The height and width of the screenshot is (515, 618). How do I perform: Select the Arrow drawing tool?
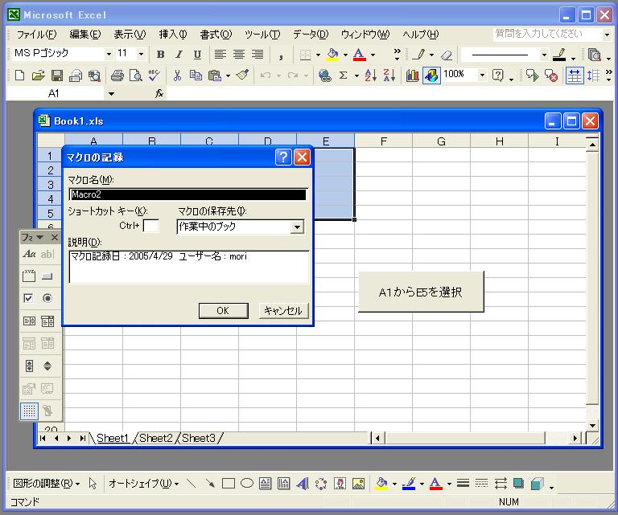pos(210,483)
